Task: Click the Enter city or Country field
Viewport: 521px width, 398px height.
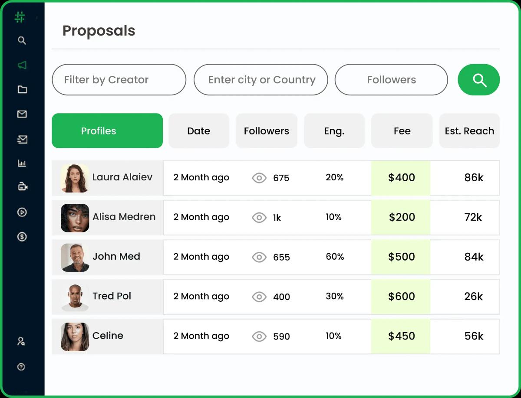Action: 260,80
